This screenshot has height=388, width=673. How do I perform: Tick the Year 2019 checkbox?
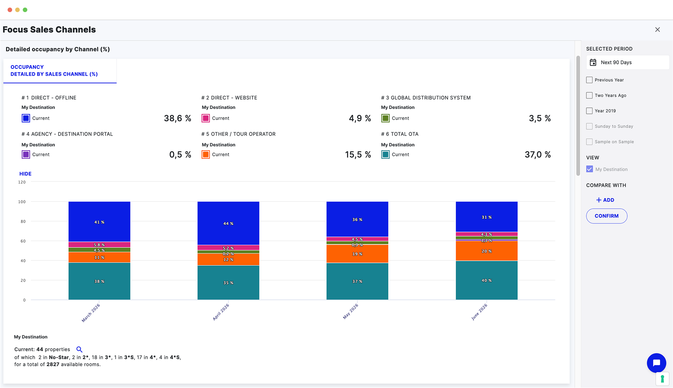[x=589, y=111]
